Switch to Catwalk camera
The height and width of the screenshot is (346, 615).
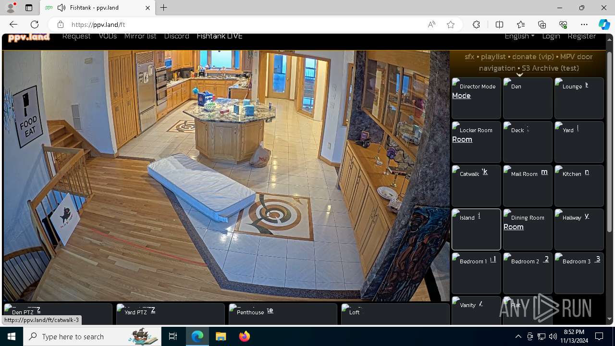[x=476, y=185]
